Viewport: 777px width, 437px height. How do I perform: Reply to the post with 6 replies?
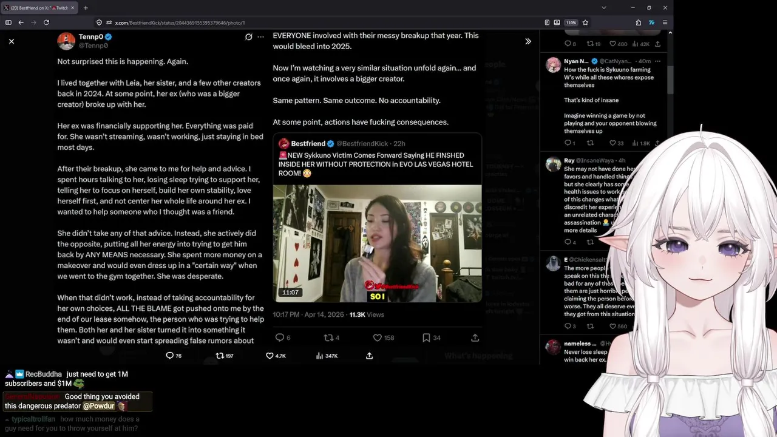click(x=283, y=337)
